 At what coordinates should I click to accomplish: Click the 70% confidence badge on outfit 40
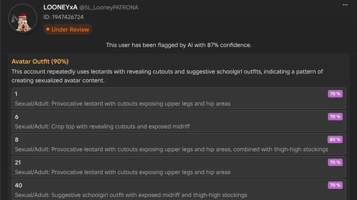click(x=335, y=185)
